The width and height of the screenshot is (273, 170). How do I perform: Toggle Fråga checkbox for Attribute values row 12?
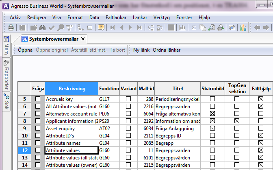[38, 150]
